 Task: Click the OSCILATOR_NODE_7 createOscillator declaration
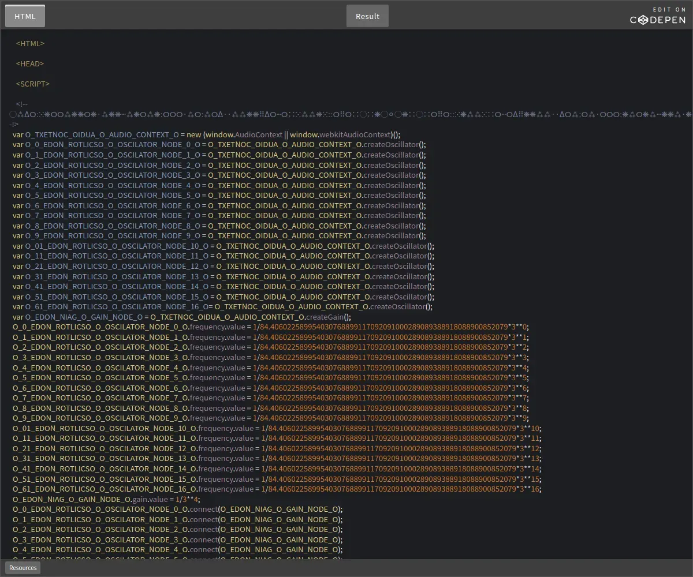coord(219,215)
